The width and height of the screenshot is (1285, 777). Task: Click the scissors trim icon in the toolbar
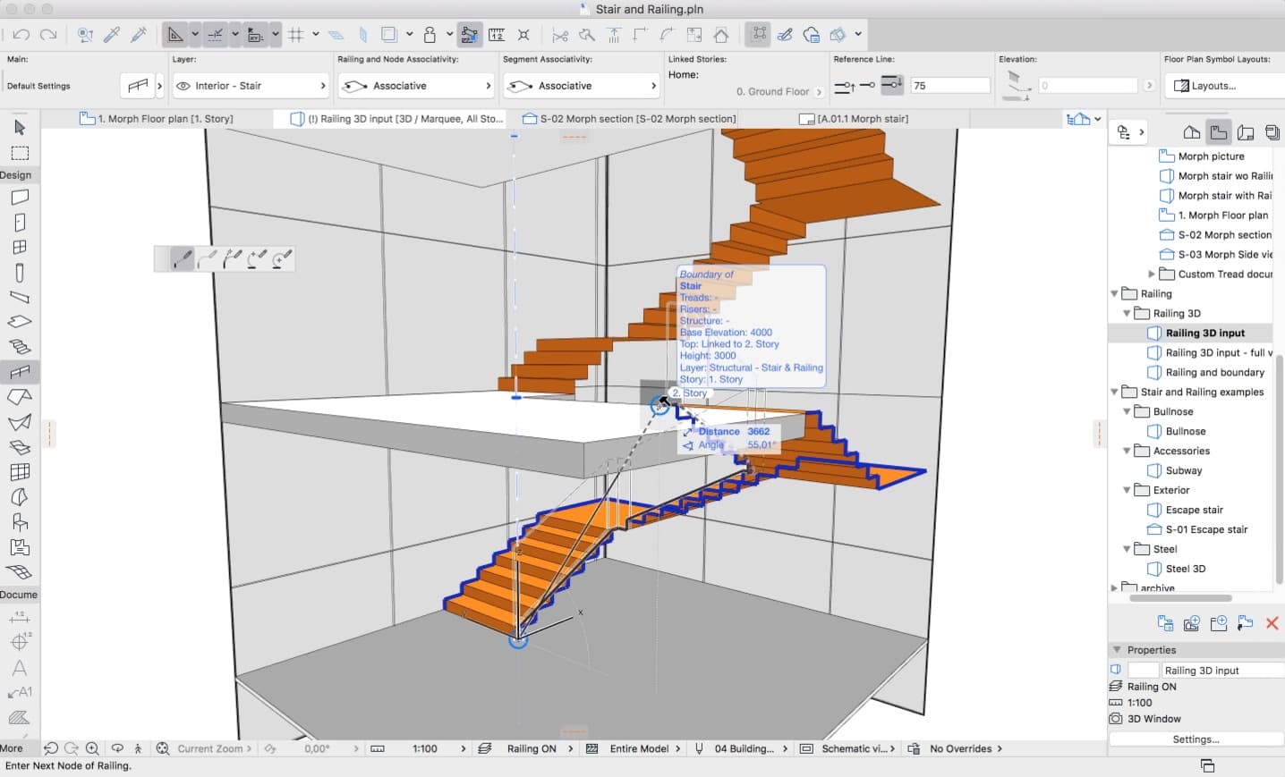tap(560, 35)
